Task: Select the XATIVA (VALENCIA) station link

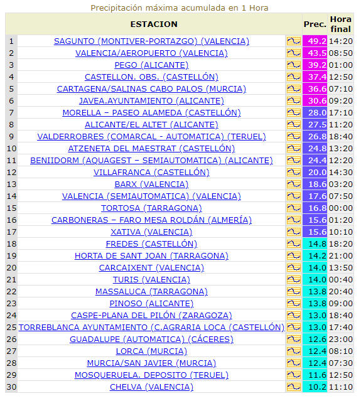Action: 151,232
